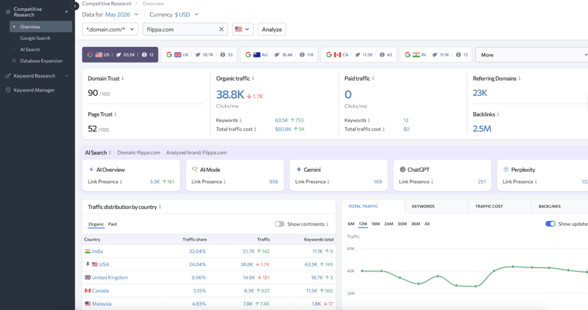This screenshot has height=310, width=588.
Task: Select the 24M time range
Action: click(x=389, y=224)
